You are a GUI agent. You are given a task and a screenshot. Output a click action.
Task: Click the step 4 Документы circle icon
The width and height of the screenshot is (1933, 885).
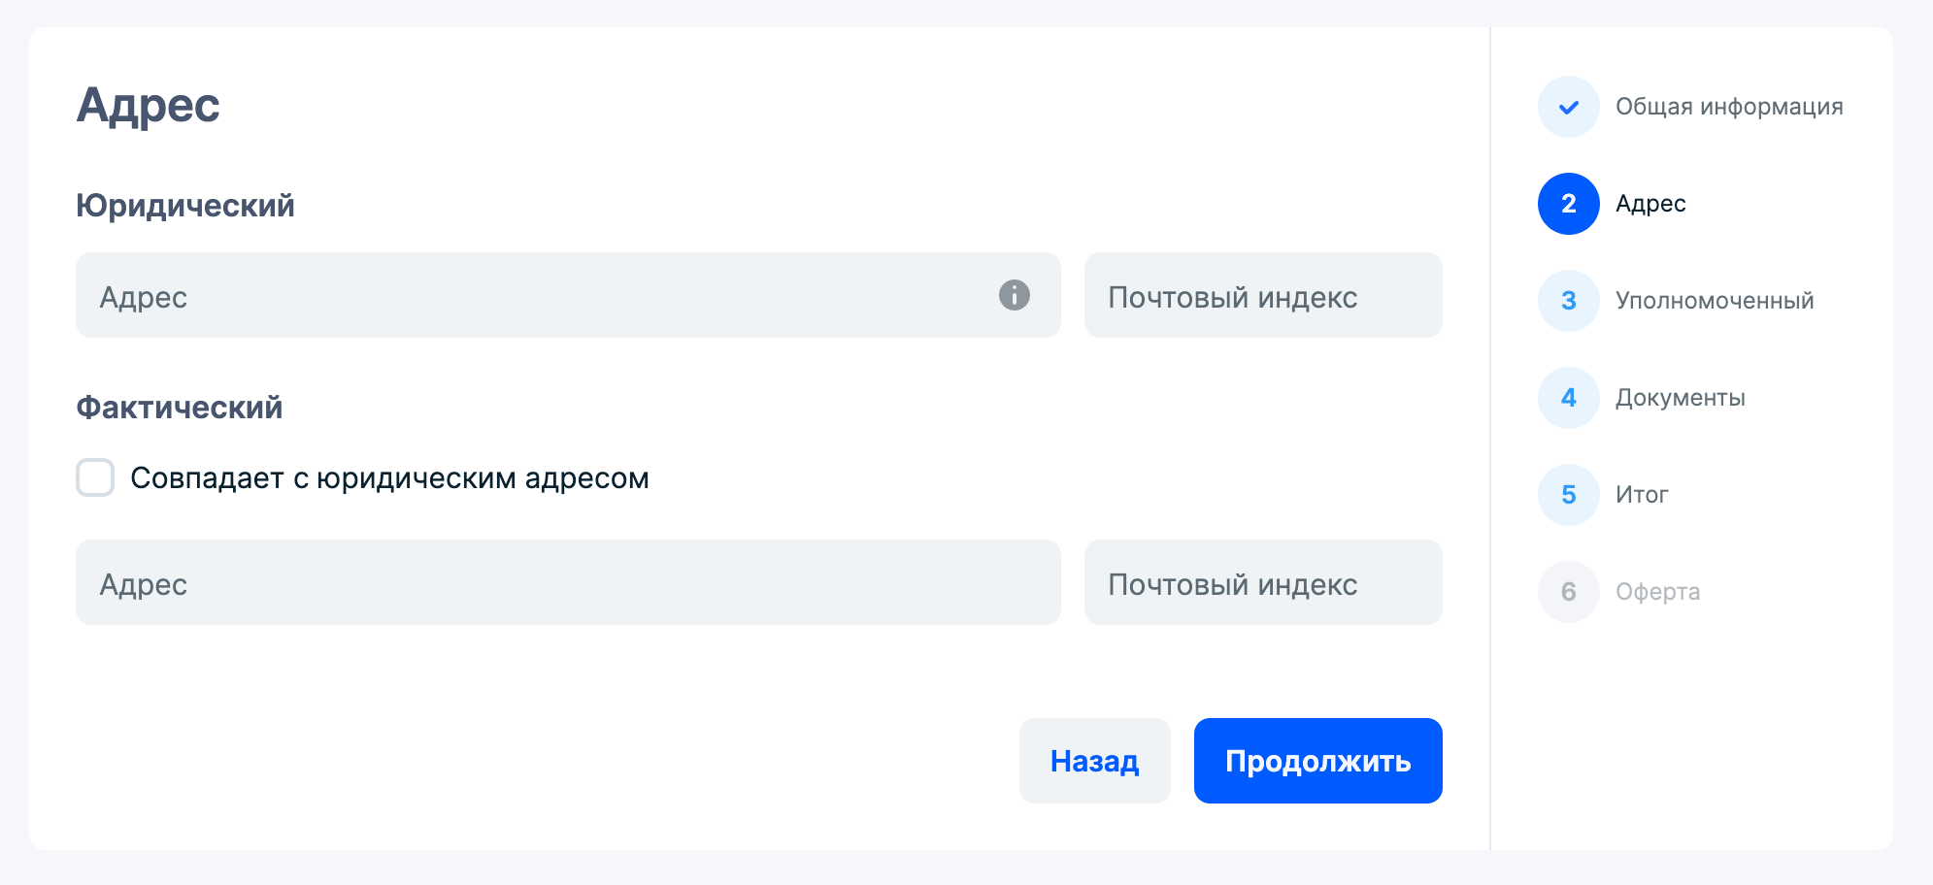[x=1568, y=398]
